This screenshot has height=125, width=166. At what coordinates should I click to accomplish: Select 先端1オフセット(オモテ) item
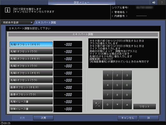[x=31, y=44]
